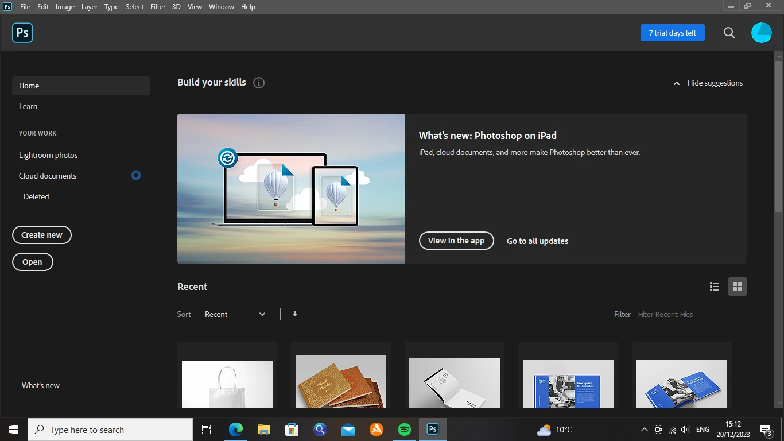Image resolution: width=784 pixels, height=441 pixels.
Task: Open the Help menu
Action: [248, 7]
